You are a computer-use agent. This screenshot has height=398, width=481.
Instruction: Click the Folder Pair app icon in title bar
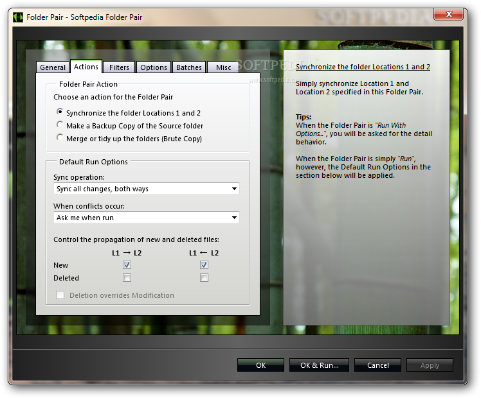(18, 17)
